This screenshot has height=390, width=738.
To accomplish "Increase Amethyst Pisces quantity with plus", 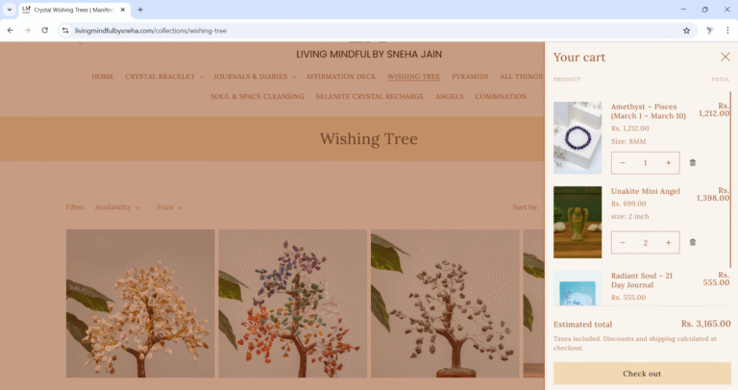I will coord(668,162).
